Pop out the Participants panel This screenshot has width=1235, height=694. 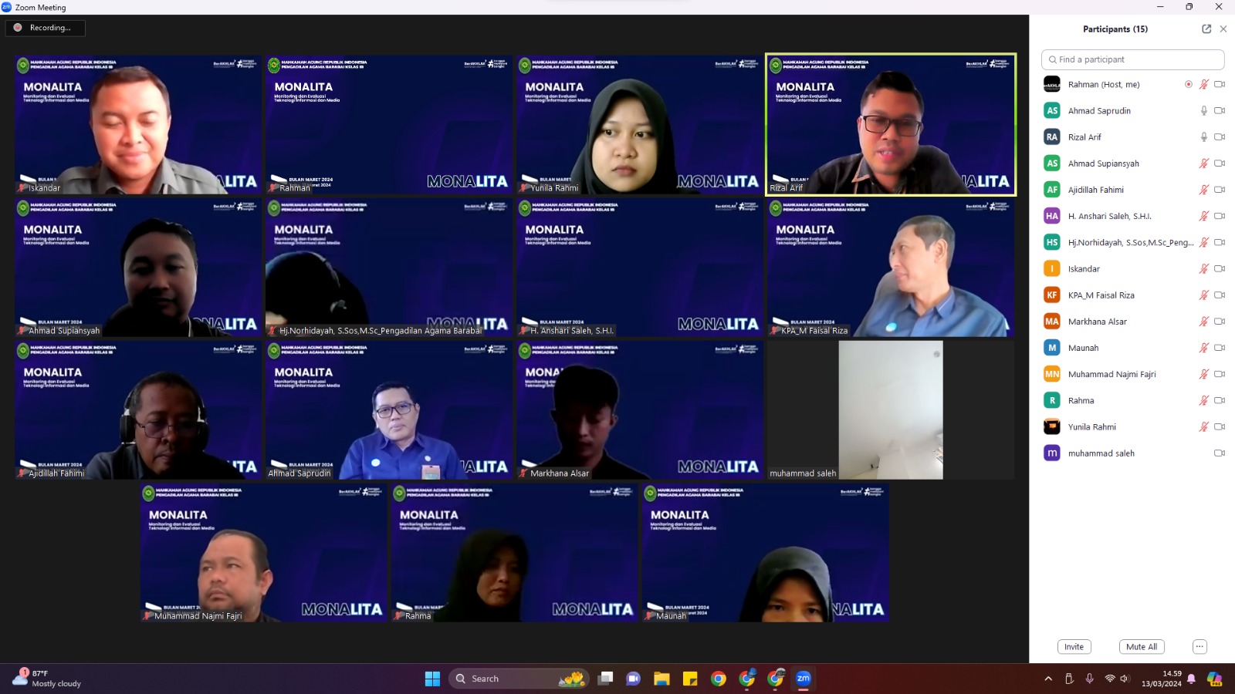point(1206,29)
